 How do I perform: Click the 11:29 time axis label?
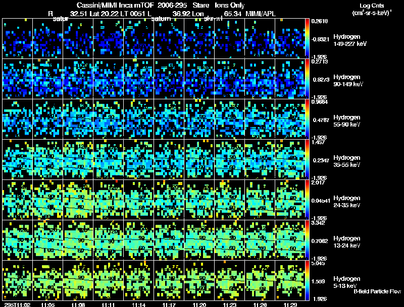click(290, 304)
